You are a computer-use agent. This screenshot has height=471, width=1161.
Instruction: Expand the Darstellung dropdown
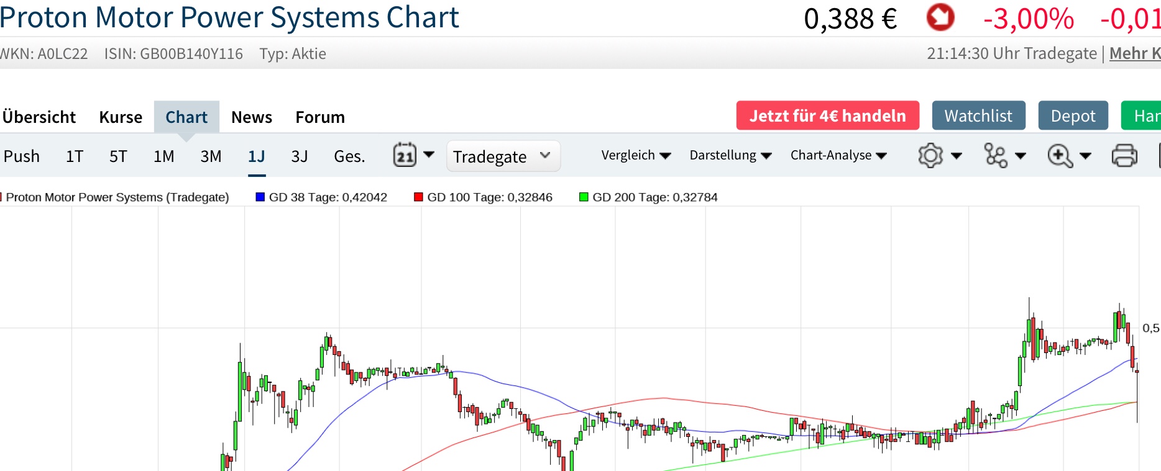click(730, 155)
